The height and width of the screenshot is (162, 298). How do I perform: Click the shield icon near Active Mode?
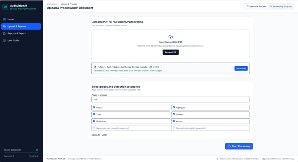point(217,159)
